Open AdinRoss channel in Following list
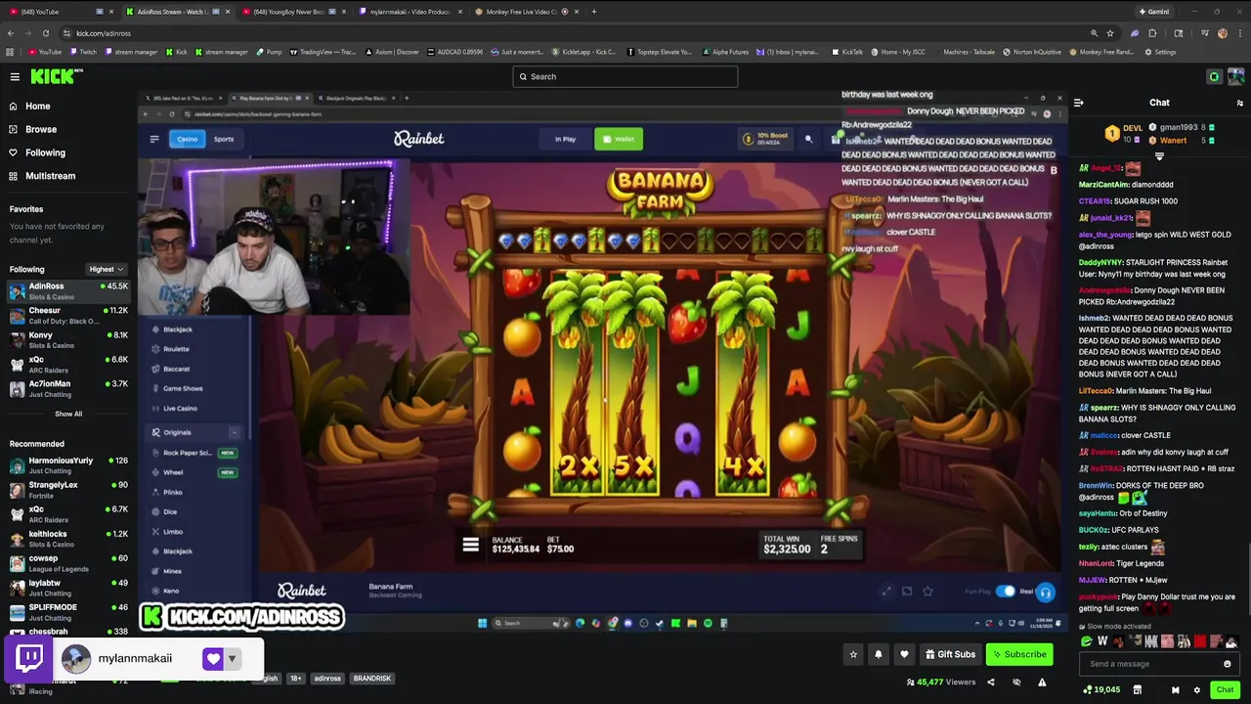The height and width of the screenshot is (704, 1251). pos(68,291)
